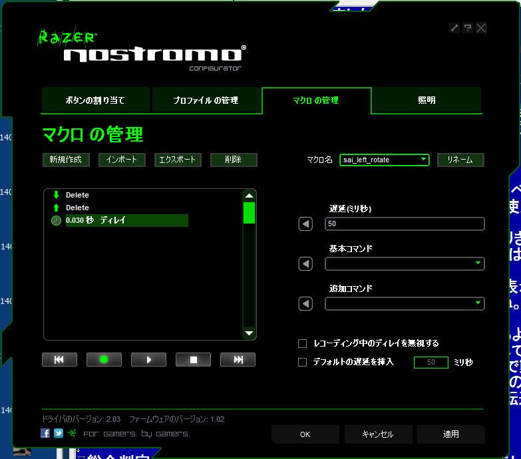This screenshot has height=459, width=521.
Task: Insert delay using arrow beside 遅延 field
Action: click(305, 224)
